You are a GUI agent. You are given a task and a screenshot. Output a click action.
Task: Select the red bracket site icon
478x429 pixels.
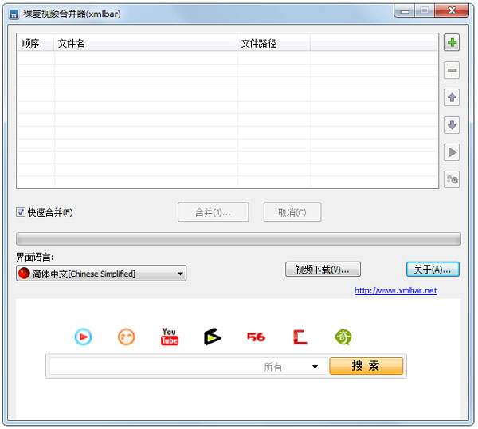300,337
